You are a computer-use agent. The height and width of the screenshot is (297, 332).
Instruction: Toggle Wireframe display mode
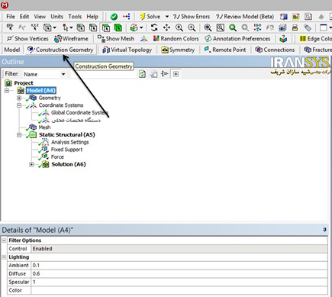pos(71,39)
